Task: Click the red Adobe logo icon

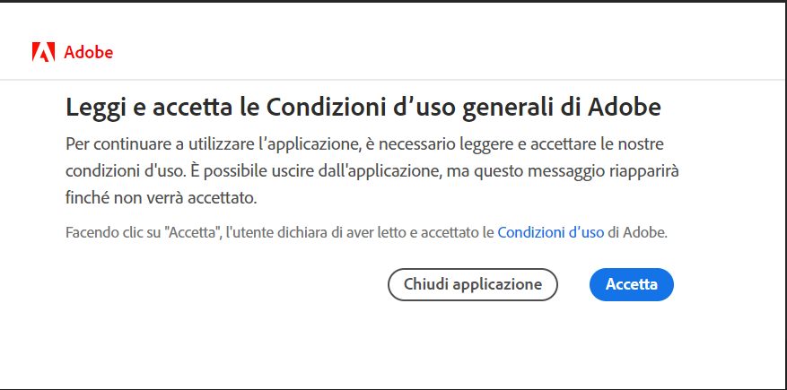Action: 43,52
